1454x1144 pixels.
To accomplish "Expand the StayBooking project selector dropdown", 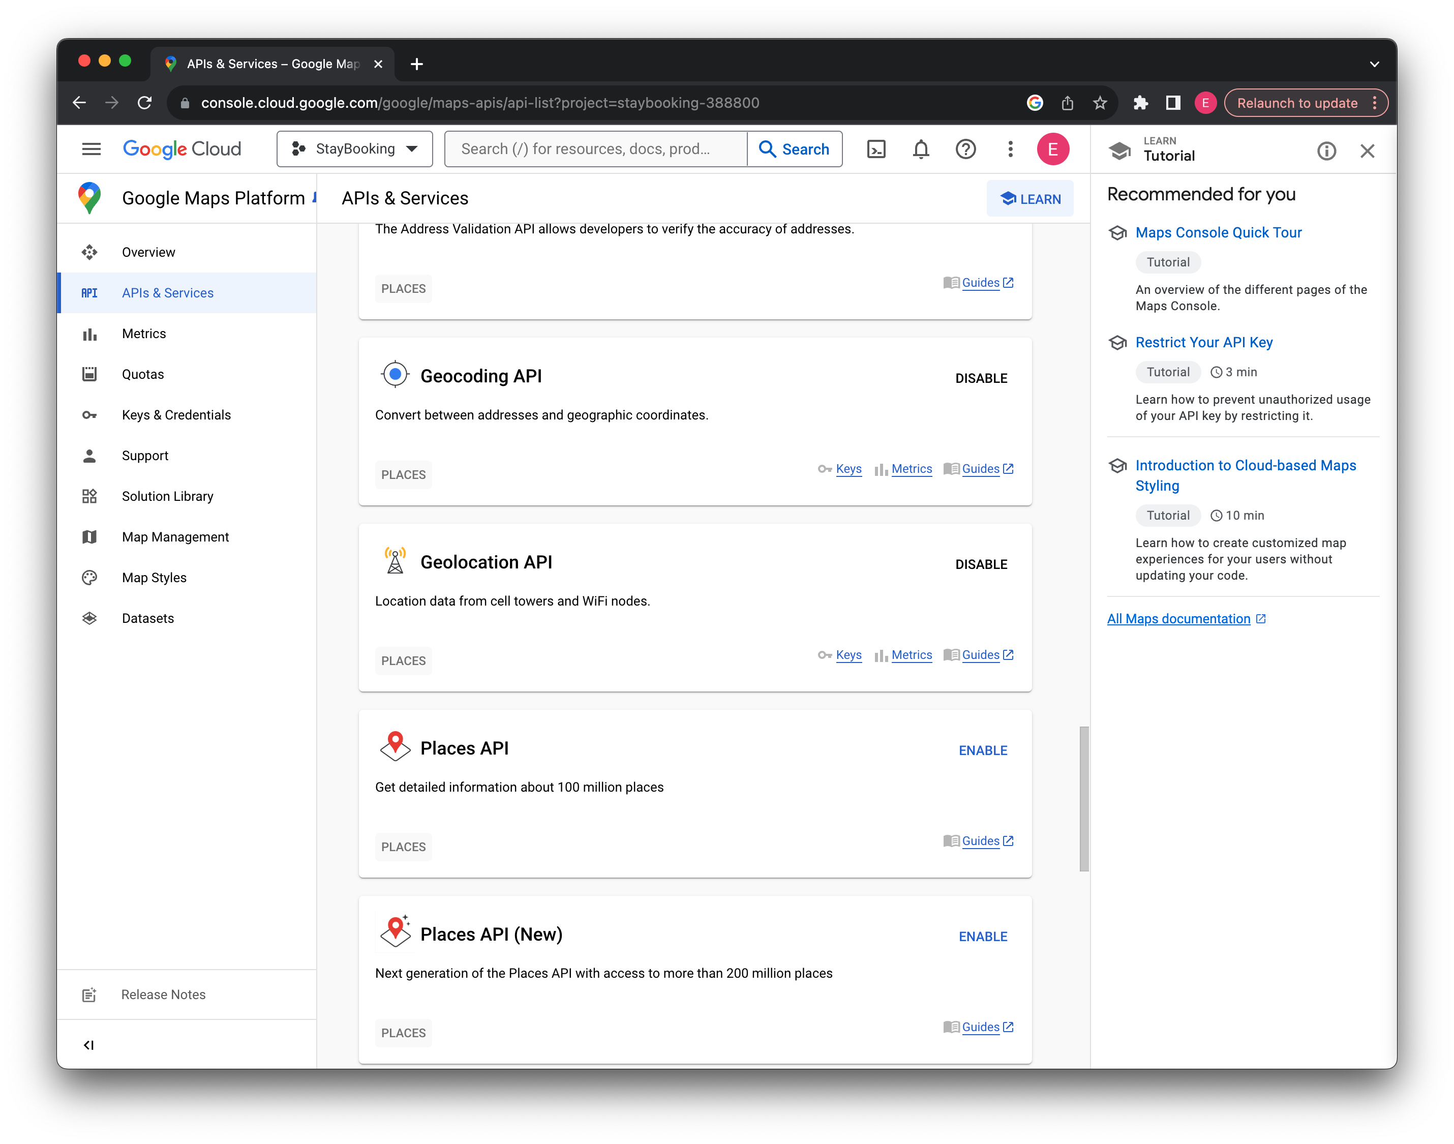I will coord(355,148).
